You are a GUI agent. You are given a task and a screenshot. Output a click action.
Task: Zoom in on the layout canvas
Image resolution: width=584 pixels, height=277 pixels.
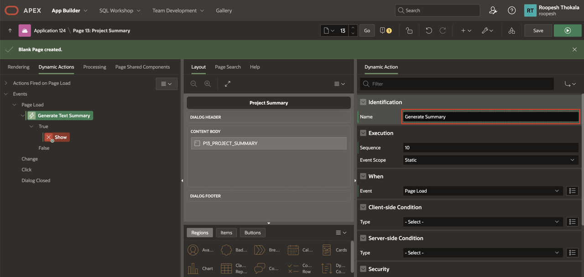(x=208, y=84)
